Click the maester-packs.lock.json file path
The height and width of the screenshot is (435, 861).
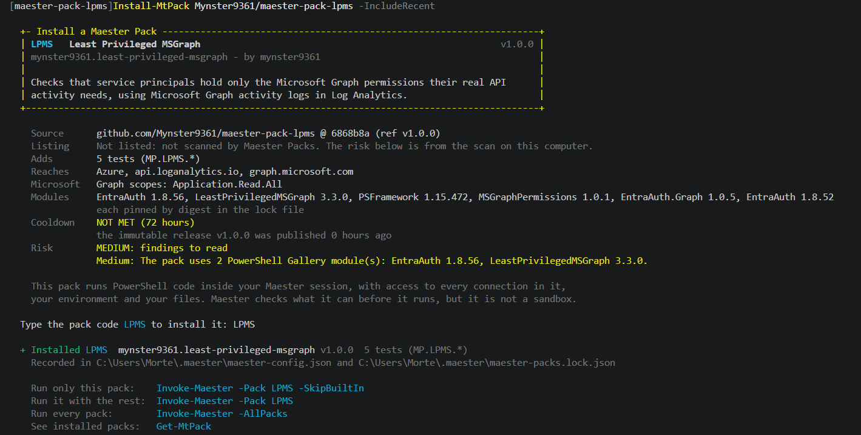(x=487, y=363)
